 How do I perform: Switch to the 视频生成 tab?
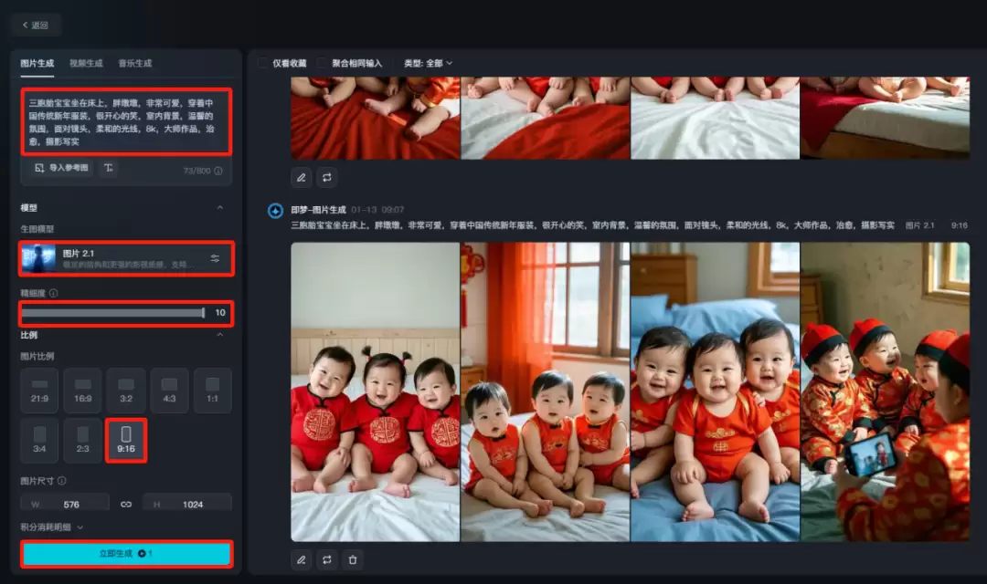click(x=86, y=63)
